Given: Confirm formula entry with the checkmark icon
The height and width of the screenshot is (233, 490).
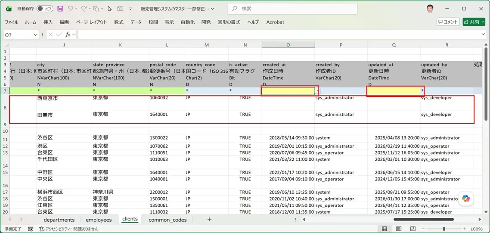Looking at the screenshot, I should click(x=59, y=35).
